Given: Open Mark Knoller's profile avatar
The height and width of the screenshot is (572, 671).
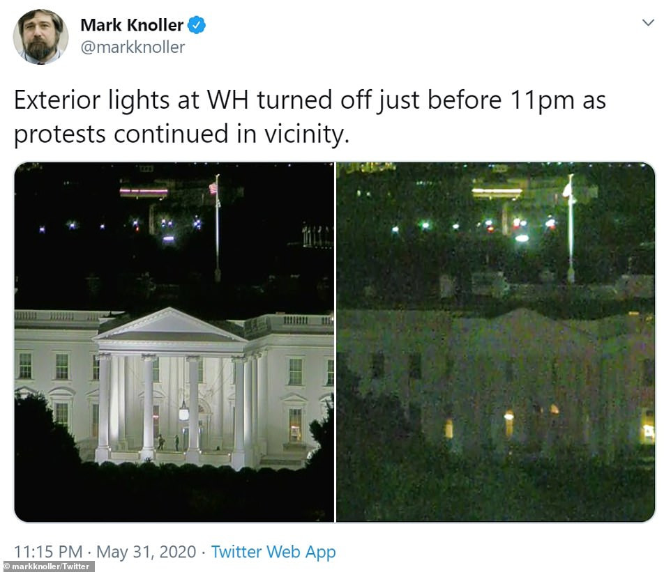Looking at the screenshot, I should click(40, 37).
